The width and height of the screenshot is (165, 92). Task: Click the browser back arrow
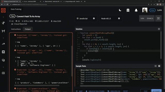click(2, 5)
